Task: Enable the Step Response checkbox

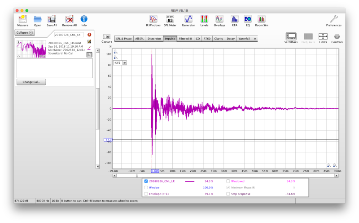Action: pos(228,194)
